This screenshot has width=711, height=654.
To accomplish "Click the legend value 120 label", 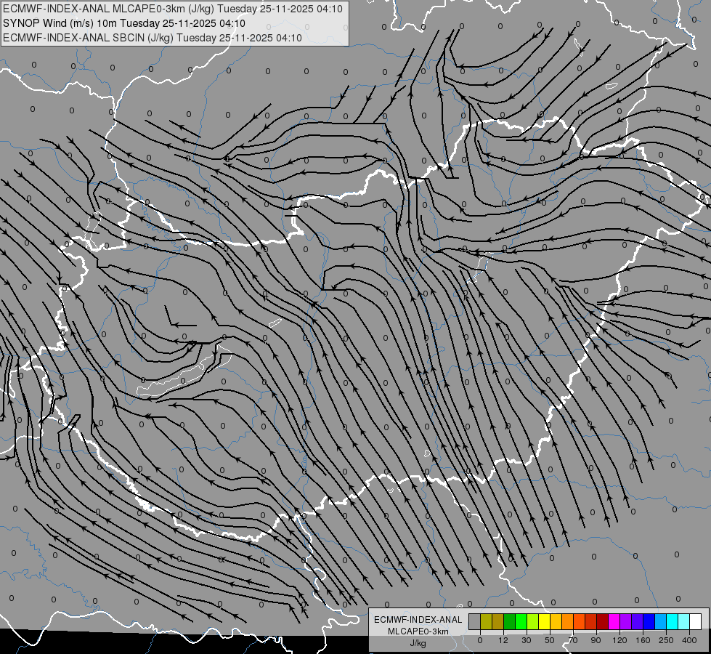I will tap(619, 640).
